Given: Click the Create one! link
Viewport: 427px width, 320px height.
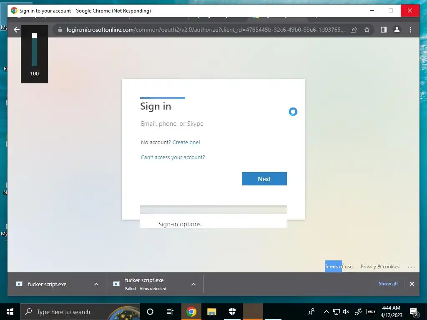Looking at the screenshot, I should click(186, 142).
